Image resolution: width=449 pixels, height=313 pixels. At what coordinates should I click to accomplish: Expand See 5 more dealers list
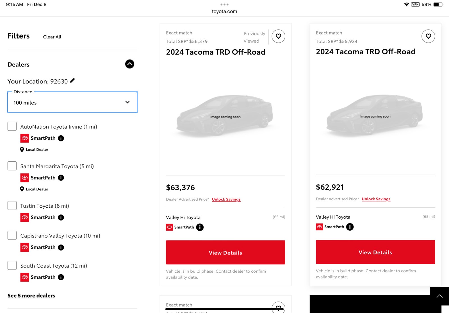tap(31, 296)
